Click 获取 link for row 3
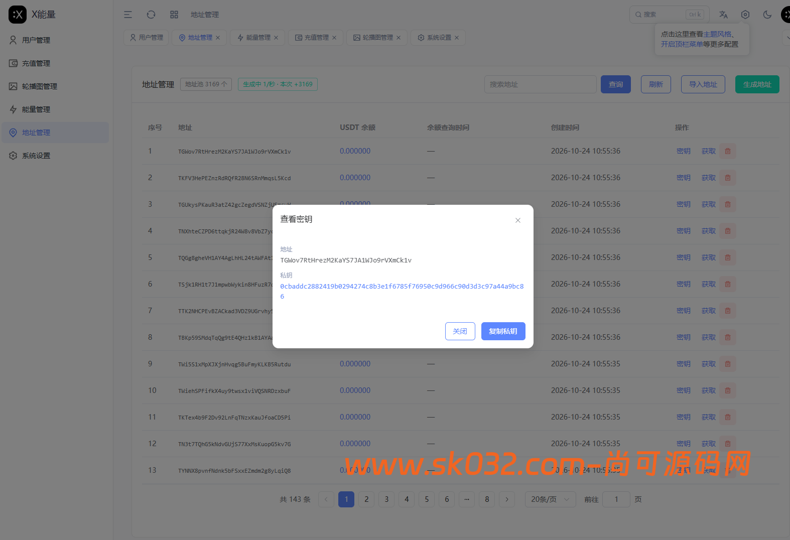Image resolution: width=790 pixels, height=540 pixels. [709, 204]
